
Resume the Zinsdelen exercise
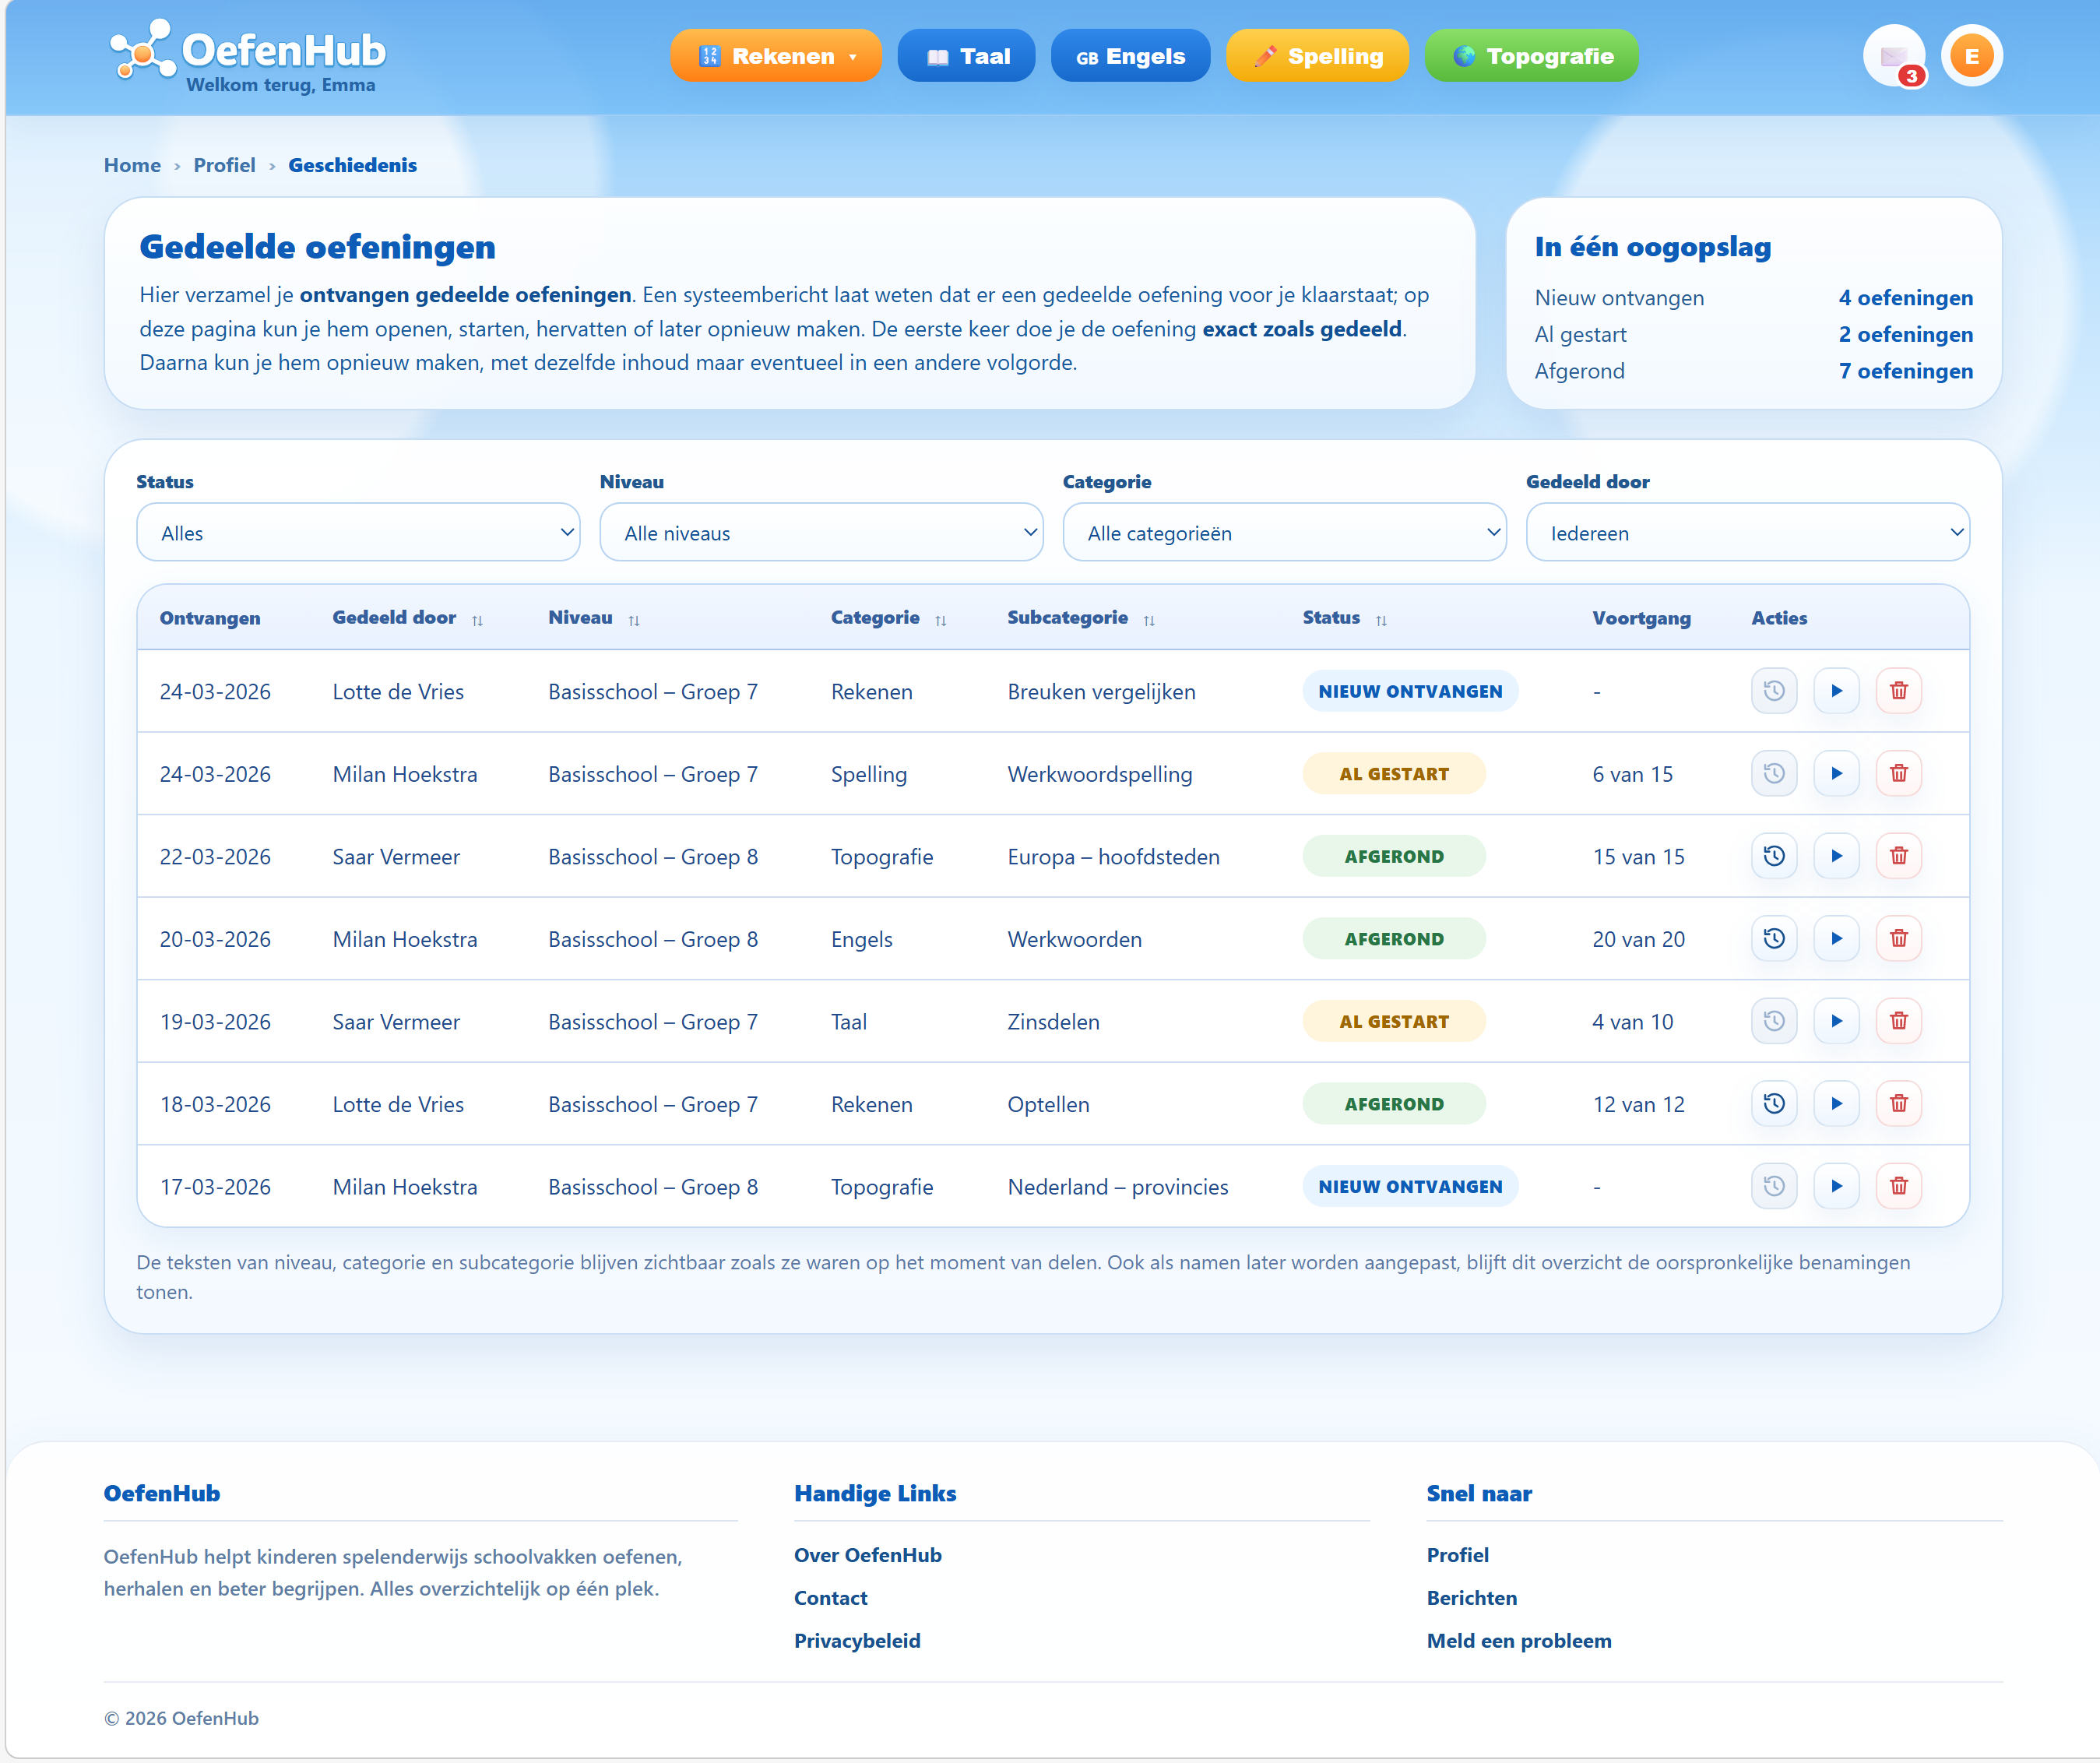[1836, 1021]
